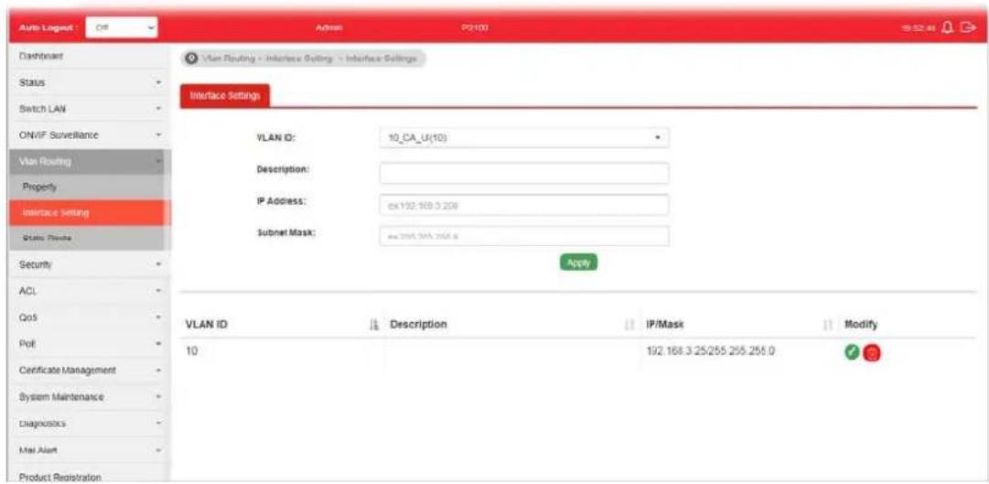989x484 pixels.
Task: Click the IP Address input field
Action: [523, 204]
